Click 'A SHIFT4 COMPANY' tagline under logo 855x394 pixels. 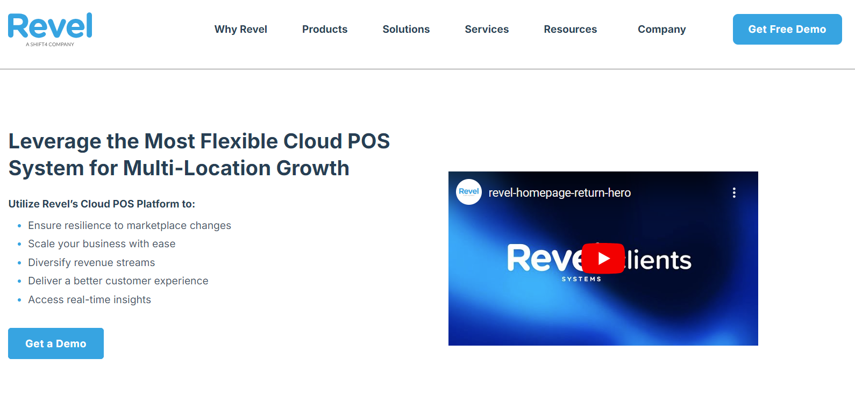point(50,44)
